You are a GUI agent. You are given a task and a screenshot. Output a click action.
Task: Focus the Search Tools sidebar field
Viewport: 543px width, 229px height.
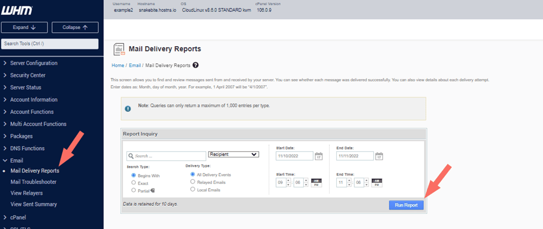click(x=50, y=44)
